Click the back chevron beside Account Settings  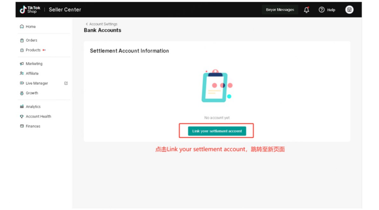87,24
